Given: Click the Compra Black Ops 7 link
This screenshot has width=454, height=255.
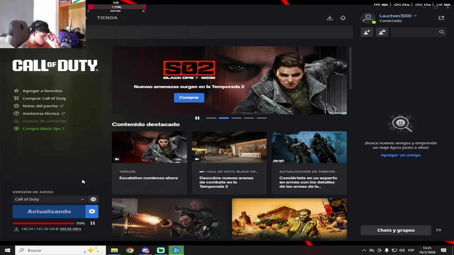Looking at the screenshot, I should tap(44, 129).
